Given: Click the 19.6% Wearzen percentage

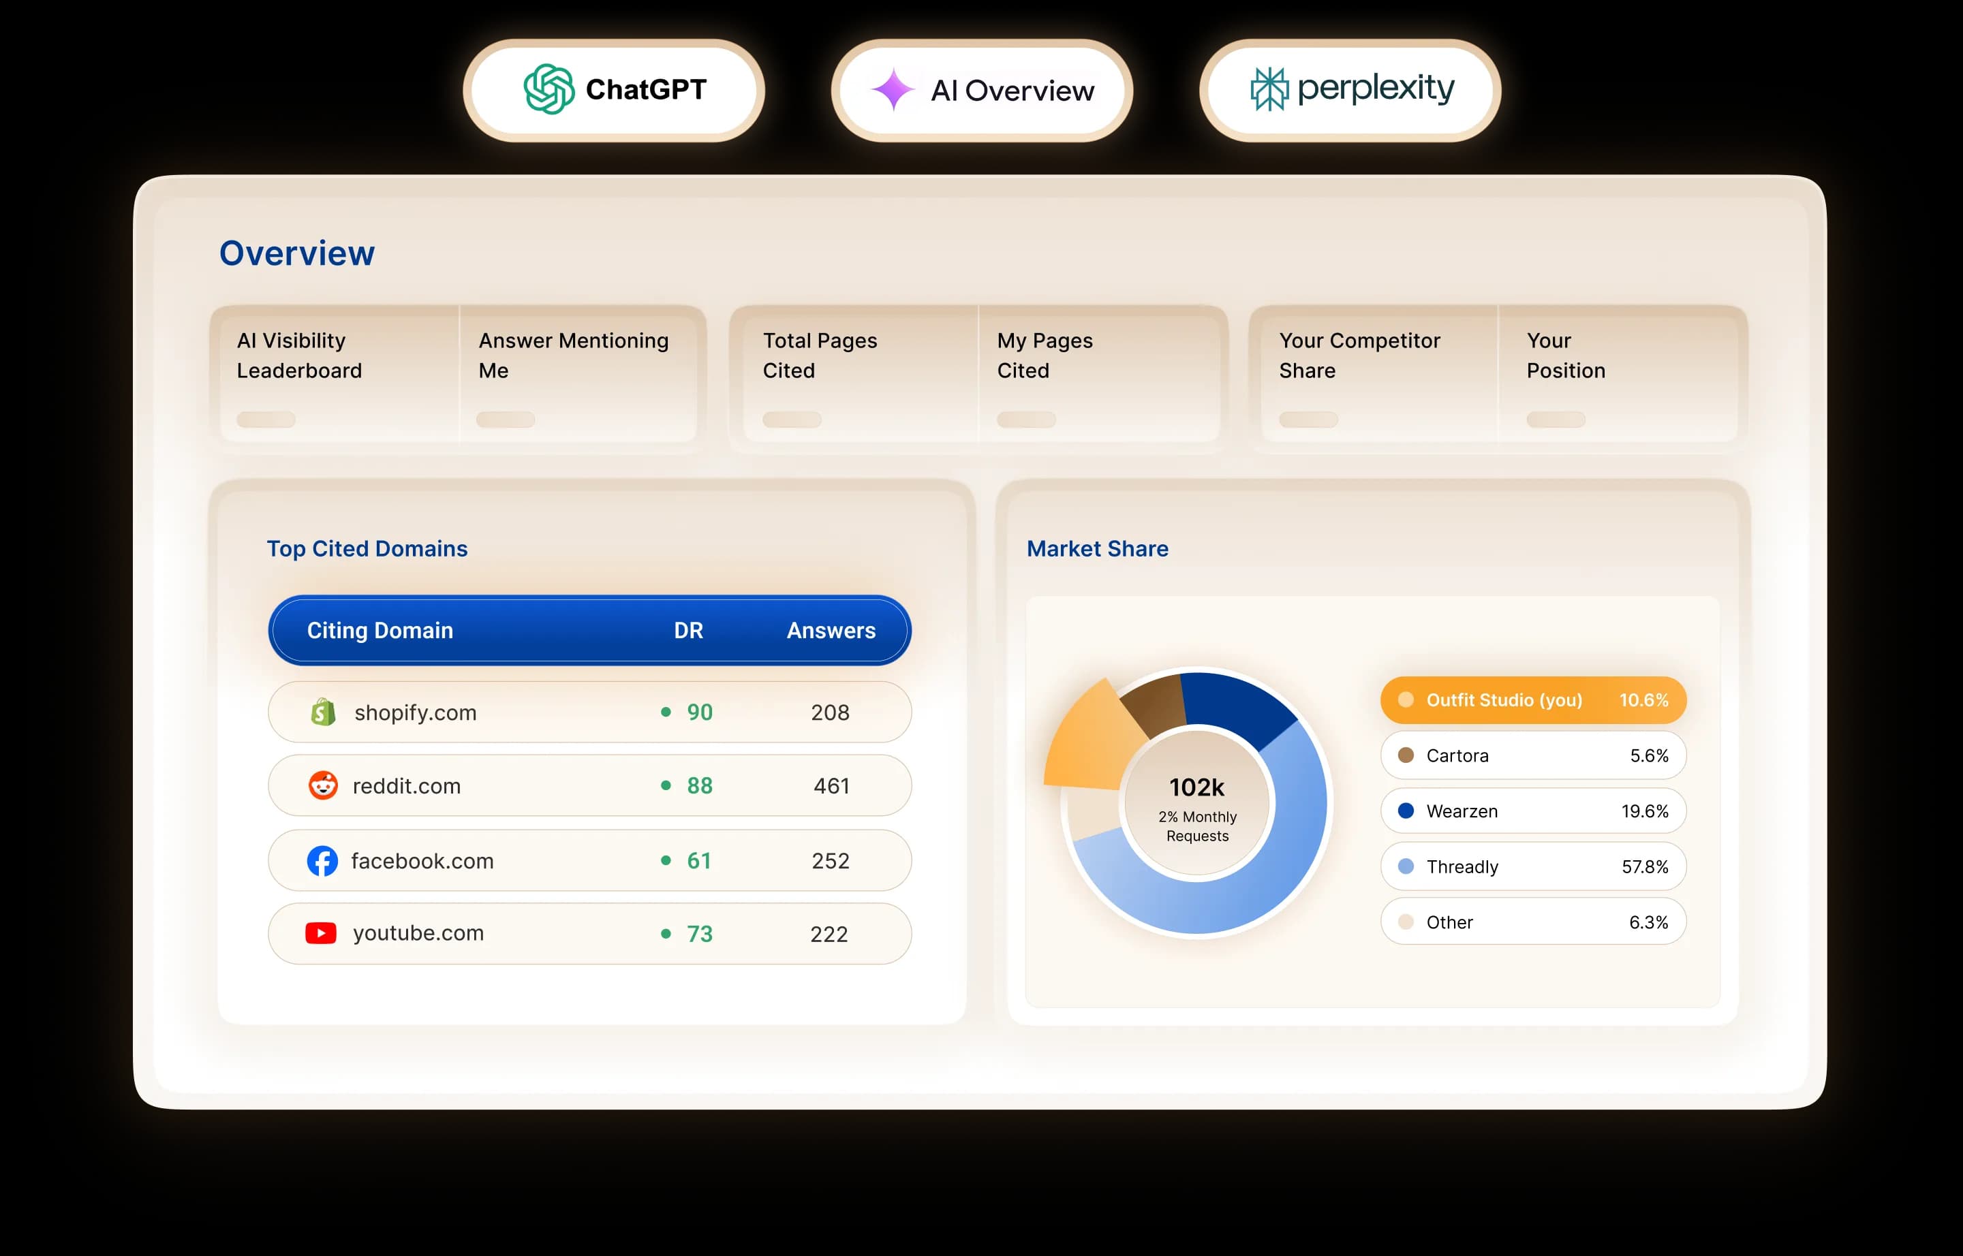Looking at the screenshot, I should point(1645,811).
